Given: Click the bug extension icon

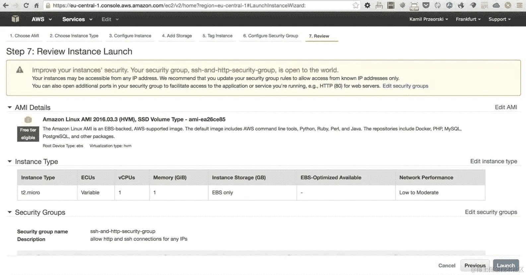Looking at the screenshot, I should click(403, 5).
